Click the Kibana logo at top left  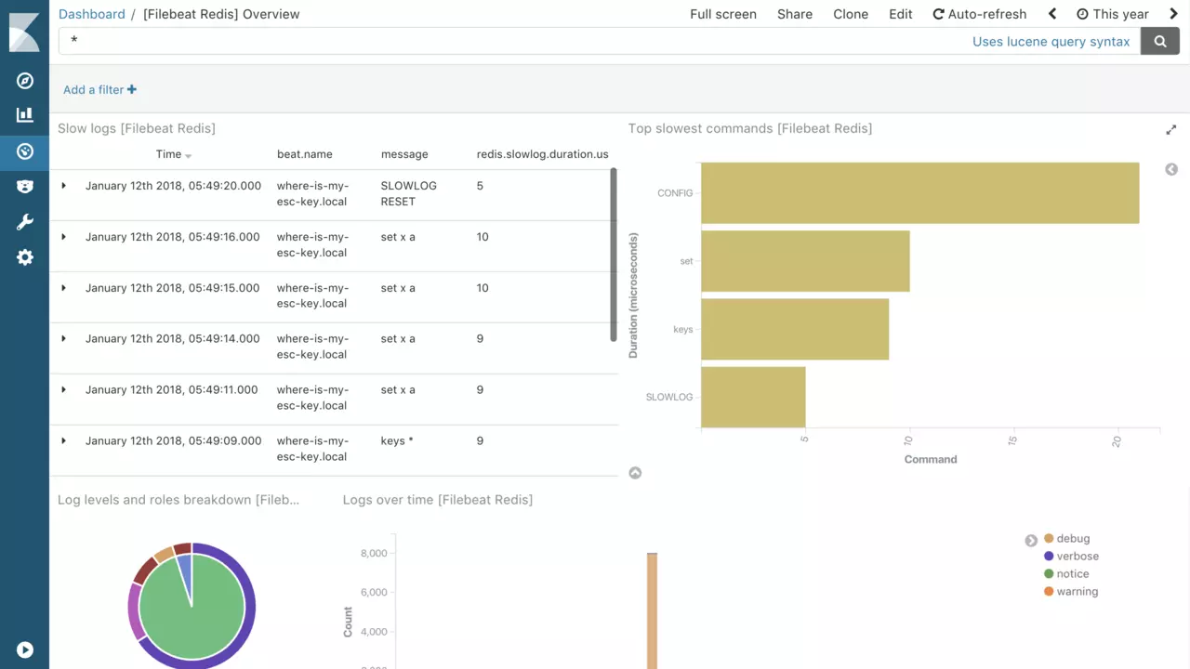point(24,33)
